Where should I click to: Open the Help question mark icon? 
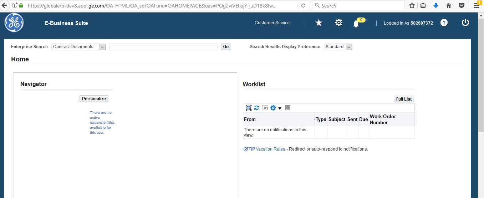tap(444, 23)
